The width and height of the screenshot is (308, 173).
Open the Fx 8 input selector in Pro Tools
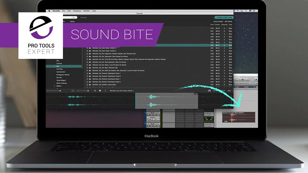[x=209, y=113]
